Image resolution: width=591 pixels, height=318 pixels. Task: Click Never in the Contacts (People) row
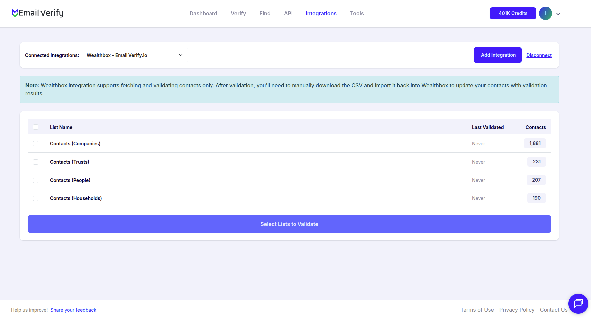(x=479, y=180)
